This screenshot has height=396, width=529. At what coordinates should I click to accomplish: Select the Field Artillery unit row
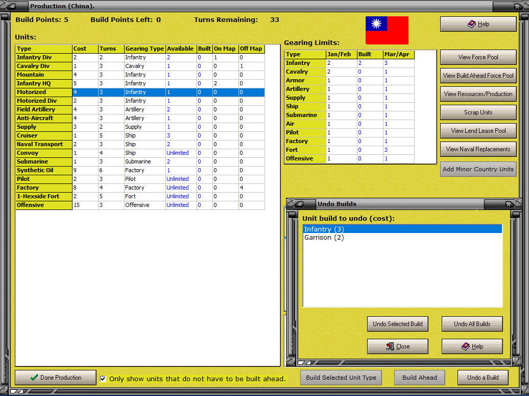(140, 109)
